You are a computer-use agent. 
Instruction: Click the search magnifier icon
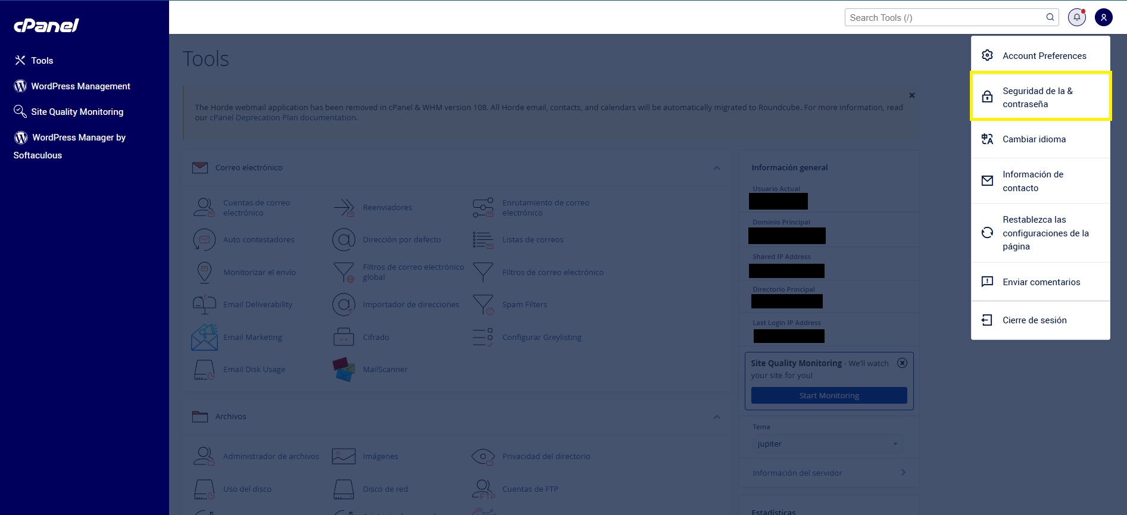[x=1050, y=17]
